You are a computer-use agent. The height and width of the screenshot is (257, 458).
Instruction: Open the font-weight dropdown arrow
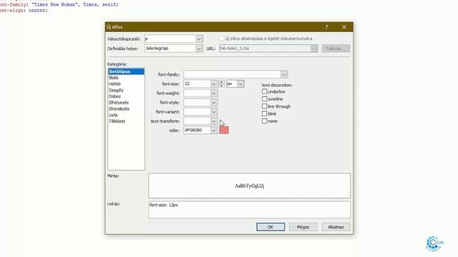pos(214,94)
